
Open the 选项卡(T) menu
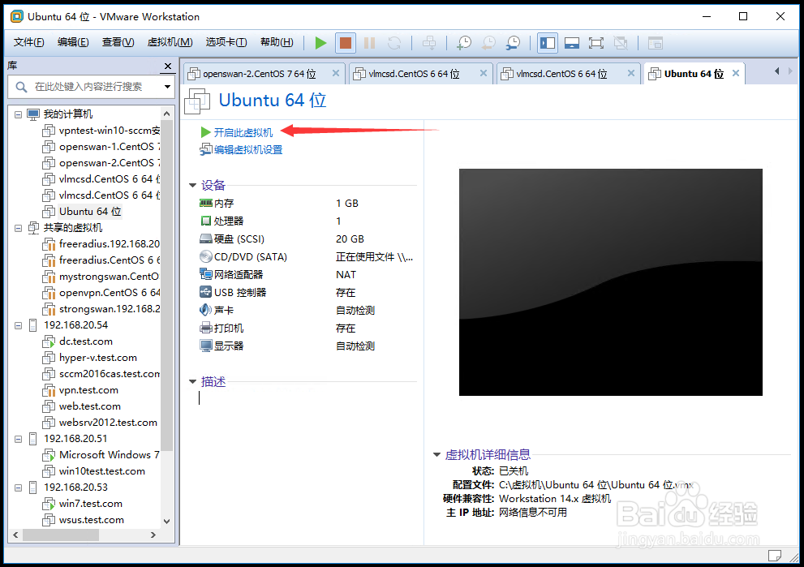point(226,42)
